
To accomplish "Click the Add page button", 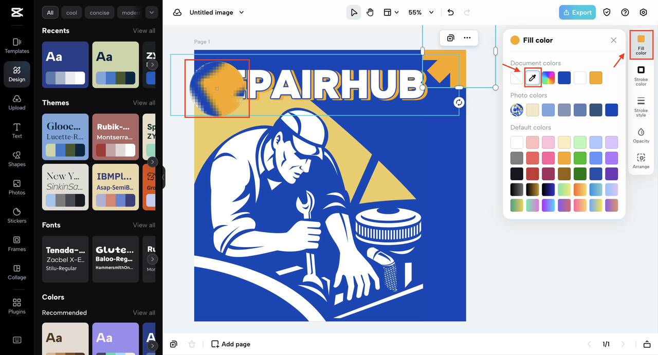I will 231,344.
